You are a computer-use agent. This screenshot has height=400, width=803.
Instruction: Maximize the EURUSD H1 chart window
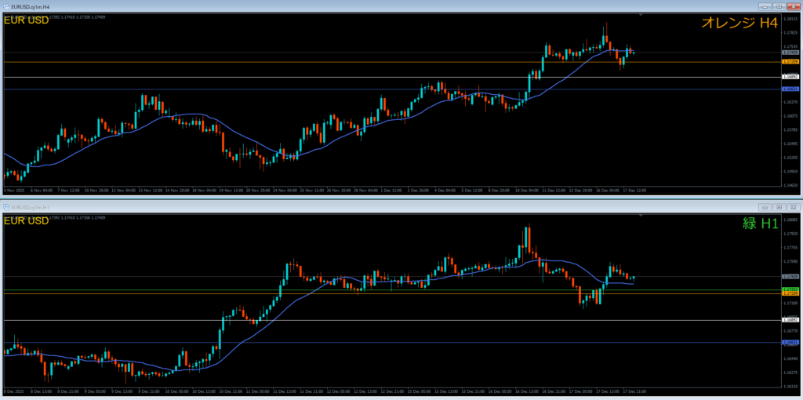coord(779,207)
